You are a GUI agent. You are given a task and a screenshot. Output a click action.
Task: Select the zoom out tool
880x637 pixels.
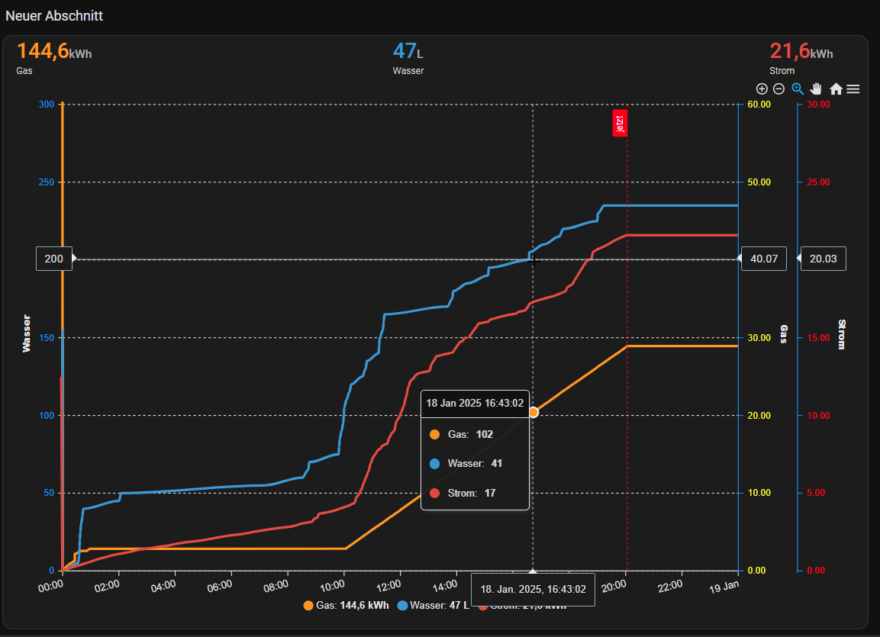[x=778, y=88]
